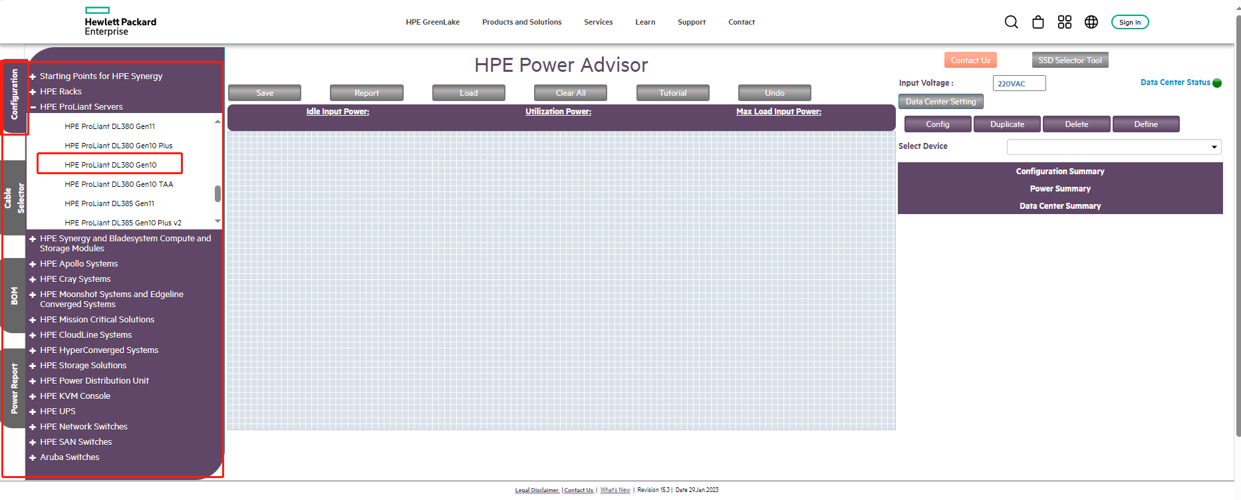1241x500 pixels.
Task: Open the HPE GreenLake menu
Action: tap(433, 22)
